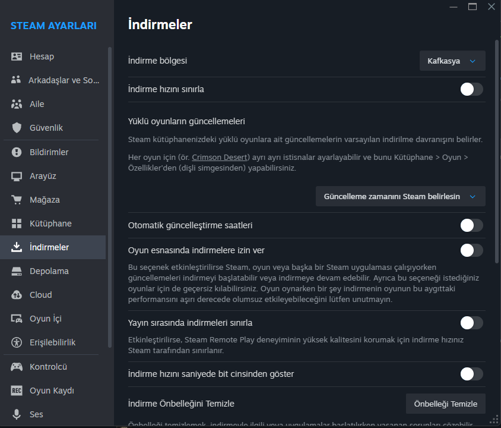Click the Cloud sync icon
This screenshot has height=428, width=501.
click(x=17, y=295)
